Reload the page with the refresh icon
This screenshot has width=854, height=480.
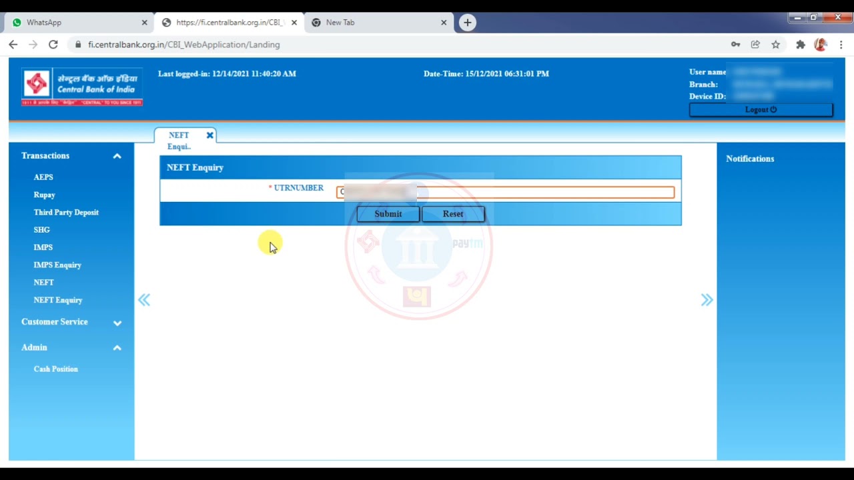point(53,45)
